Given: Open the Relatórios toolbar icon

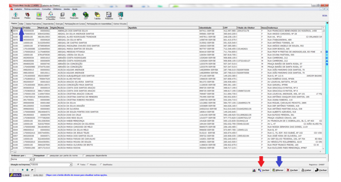Looking at the screenshot, I should 109,16.
